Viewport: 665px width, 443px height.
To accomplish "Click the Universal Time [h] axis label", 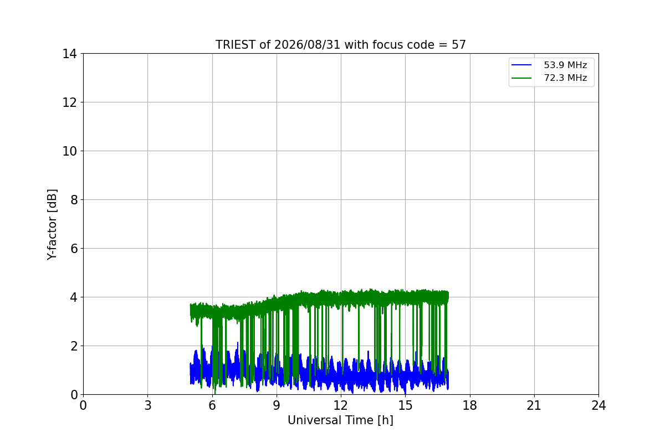I will tap(340, 420).
